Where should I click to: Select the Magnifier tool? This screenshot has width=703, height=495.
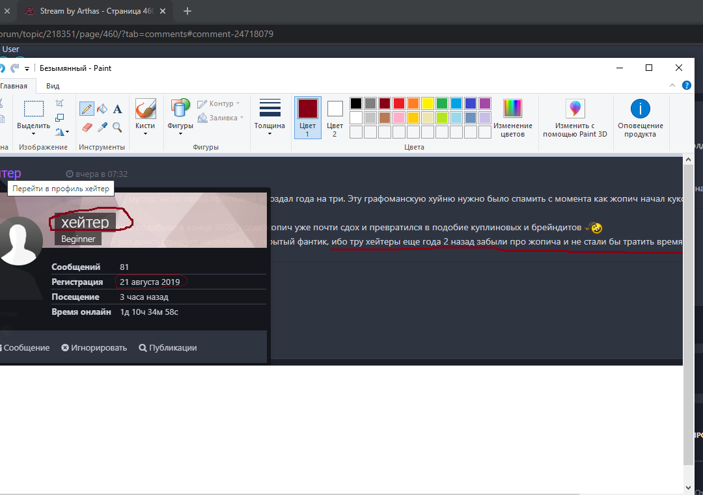tap(118, 127)
